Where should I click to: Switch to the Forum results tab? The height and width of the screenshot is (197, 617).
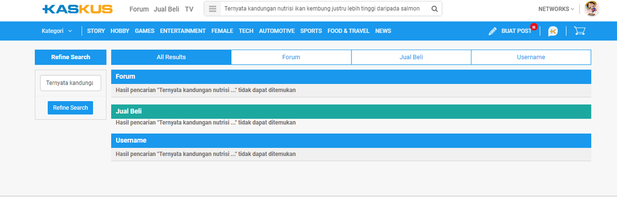291,57
